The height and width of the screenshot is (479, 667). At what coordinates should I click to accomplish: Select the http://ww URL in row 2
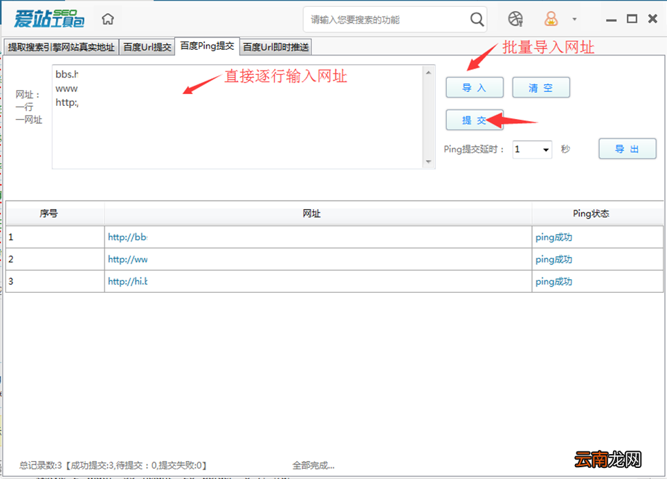point(127,260)
